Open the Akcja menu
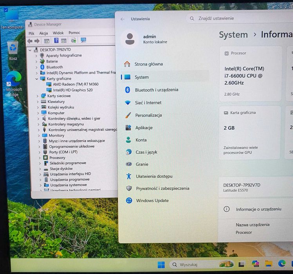The height and width of the screenshot is (274, 293). [43, 33]
